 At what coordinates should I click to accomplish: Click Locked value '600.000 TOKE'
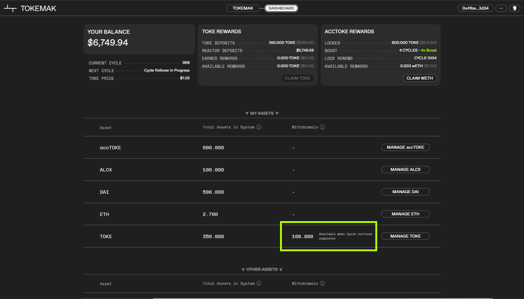[405, 43]
